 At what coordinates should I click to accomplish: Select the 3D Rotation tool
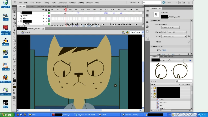14,22
